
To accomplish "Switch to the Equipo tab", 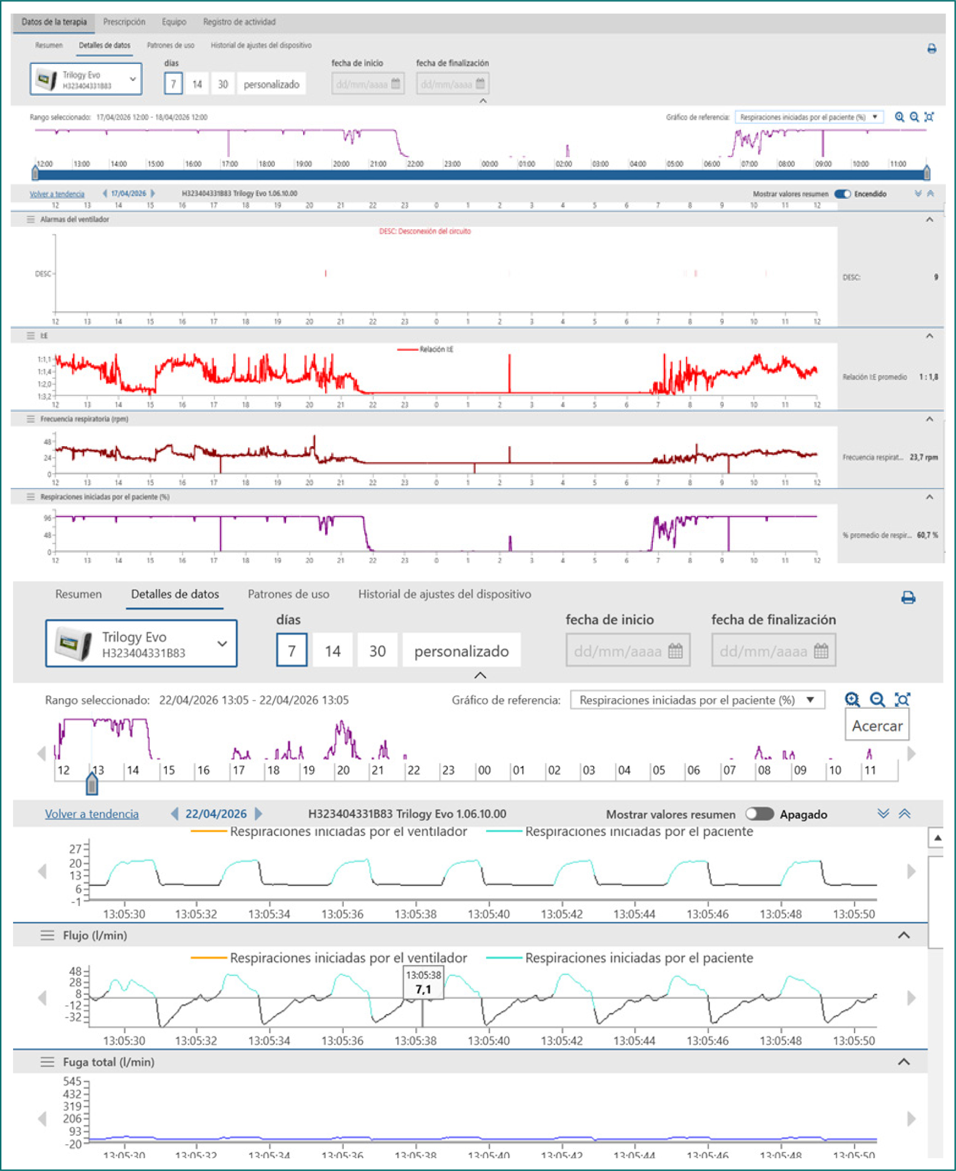I will point(174,22).
